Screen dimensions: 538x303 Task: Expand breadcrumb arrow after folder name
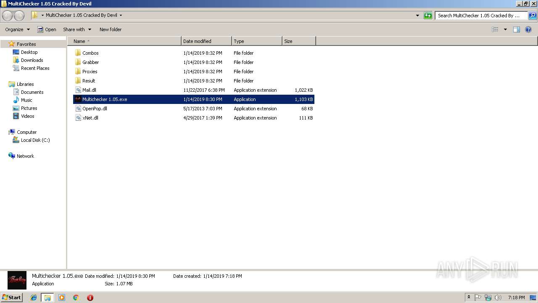tap(121, 15)
